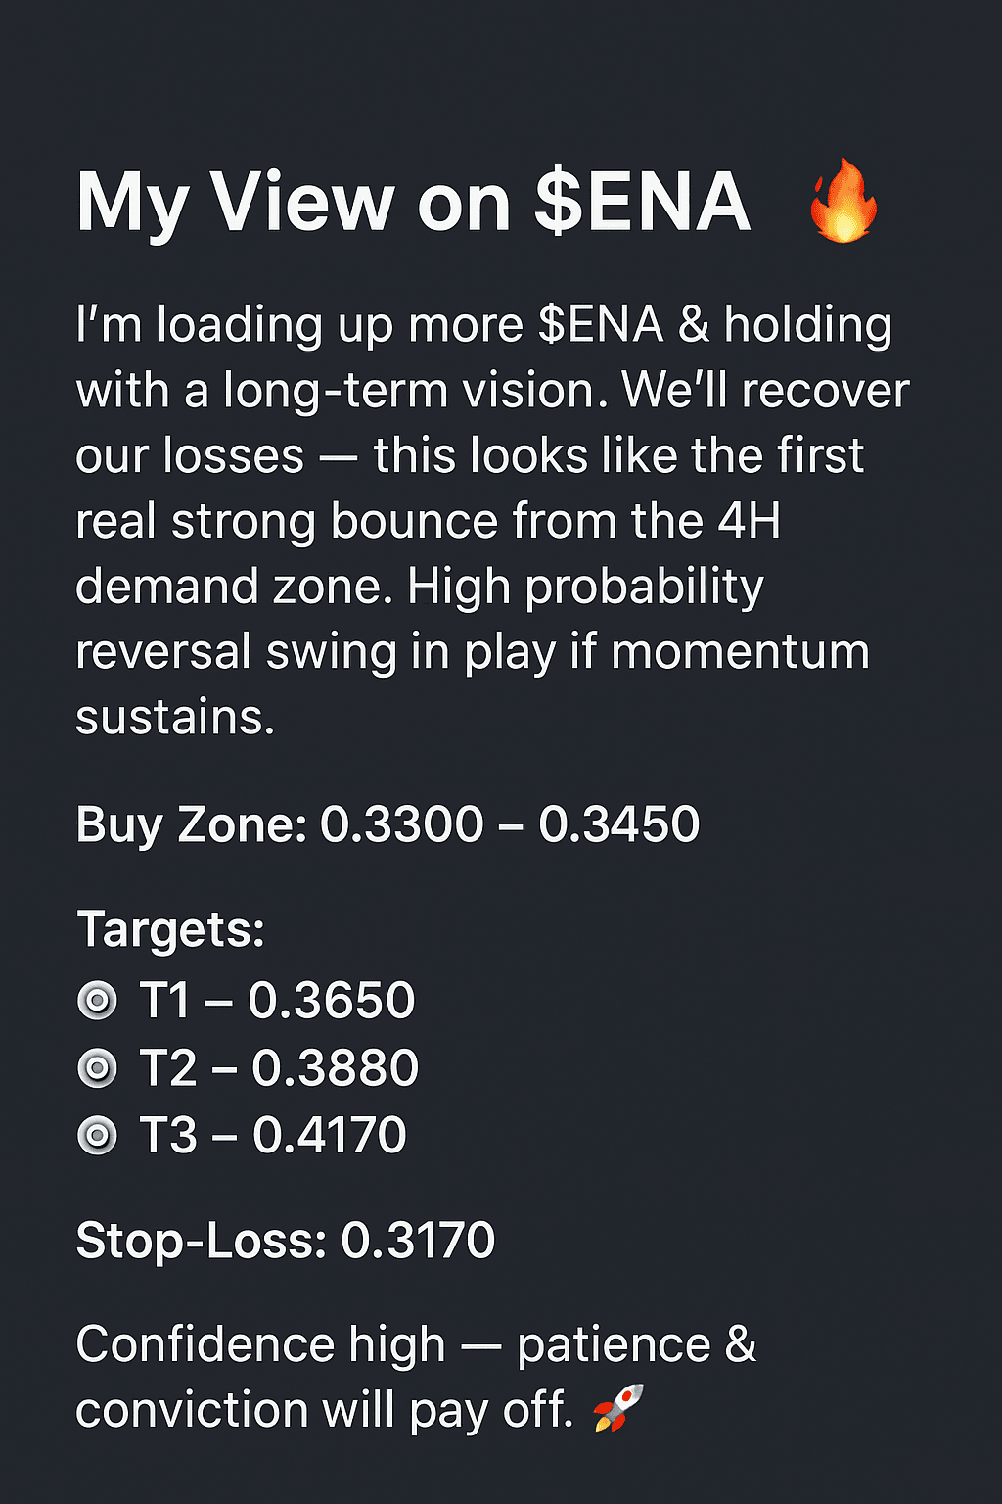Click the "Confidence high" text

tap(260, 1344)
